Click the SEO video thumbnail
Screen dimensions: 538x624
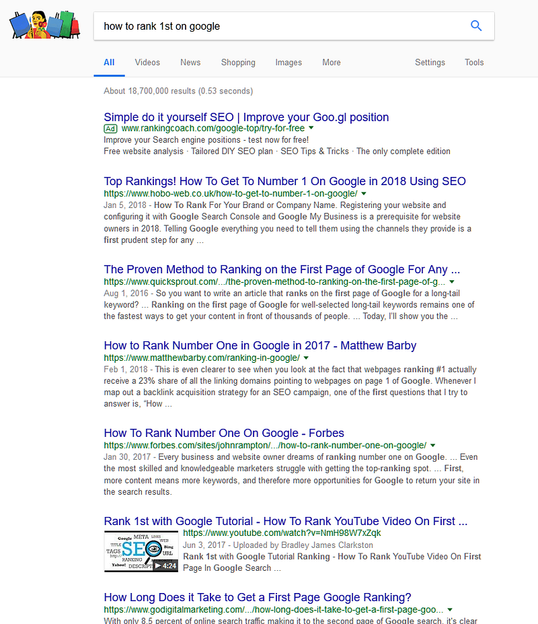[x=141, y=551]
